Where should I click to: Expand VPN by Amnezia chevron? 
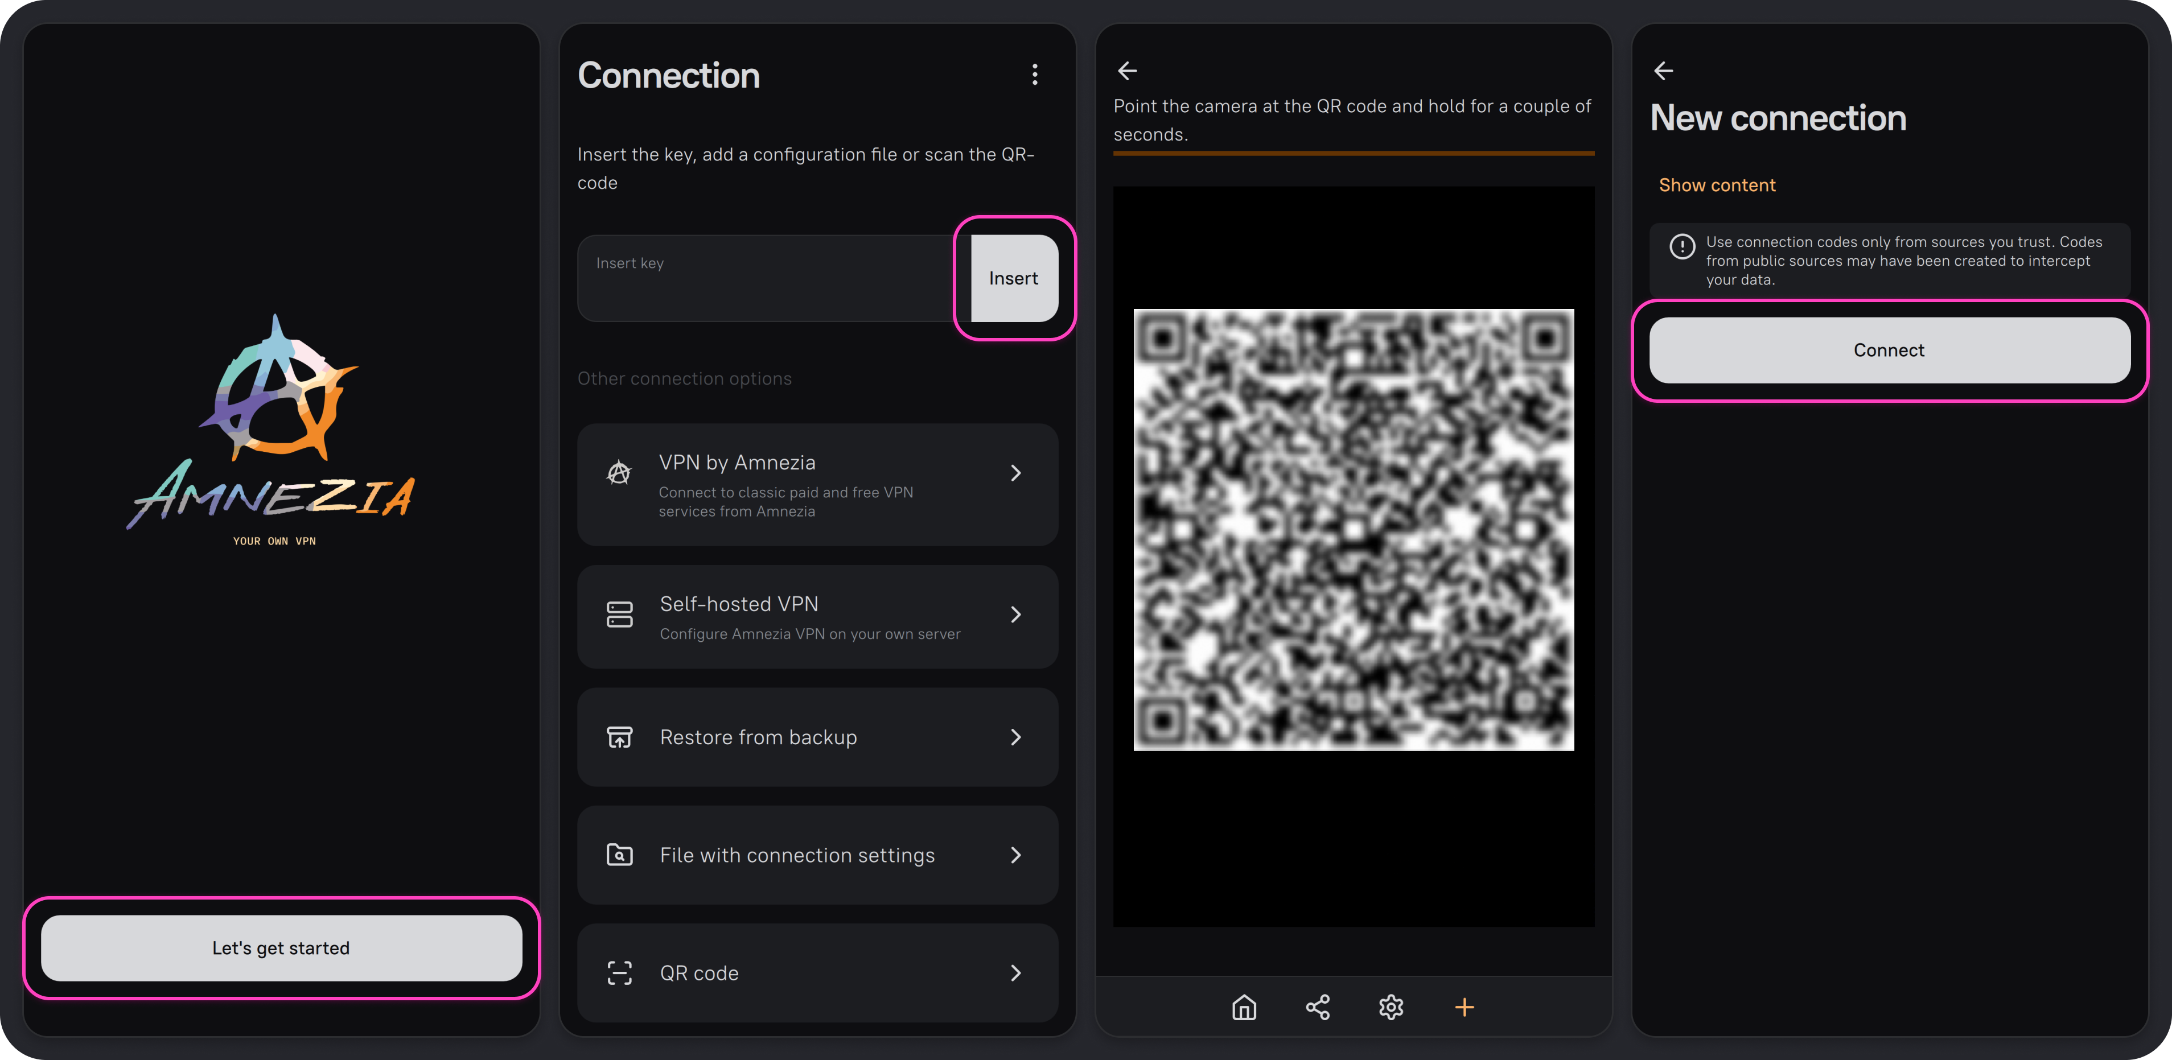[x=1015, y=473]
